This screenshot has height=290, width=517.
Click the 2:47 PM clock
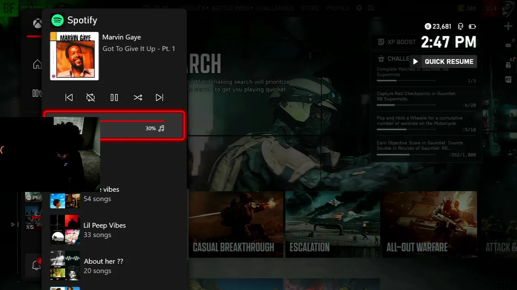tap(448, 42)
